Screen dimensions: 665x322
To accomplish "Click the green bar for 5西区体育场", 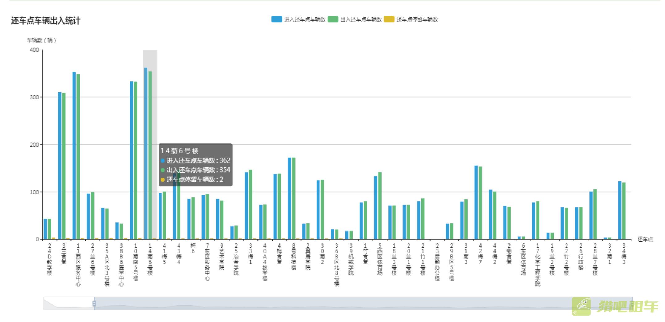I will (380, 206).
